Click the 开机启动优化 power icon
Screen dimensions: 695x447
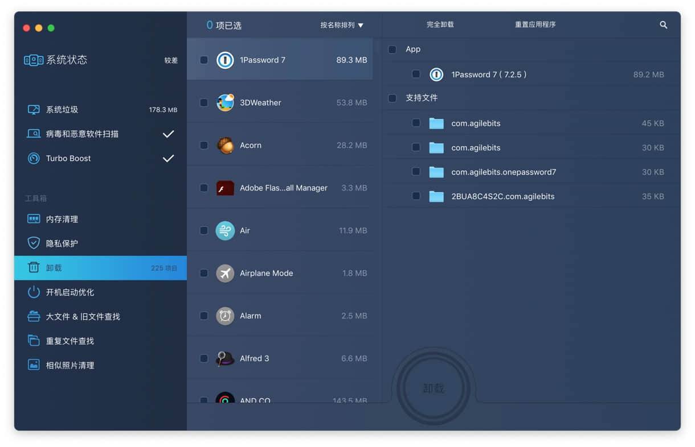point(34,292)
